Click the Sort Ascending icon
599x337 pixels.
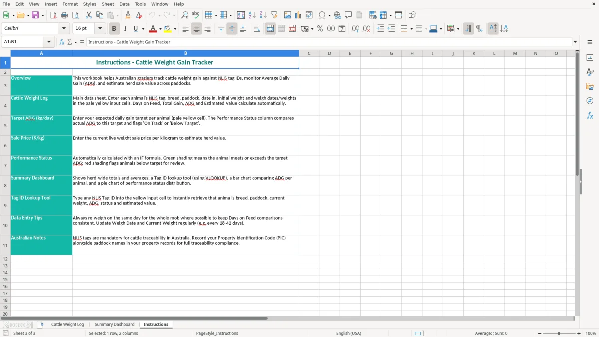tap(252, 15)
